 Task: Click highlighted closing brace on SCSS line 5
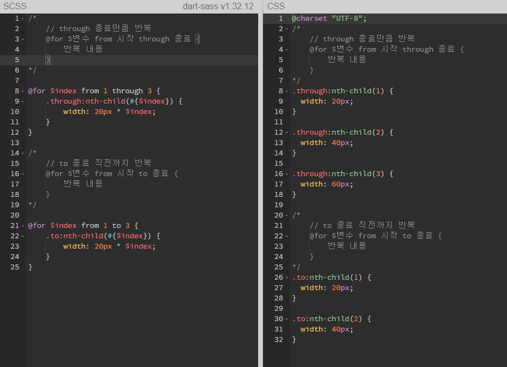(47, 60)
